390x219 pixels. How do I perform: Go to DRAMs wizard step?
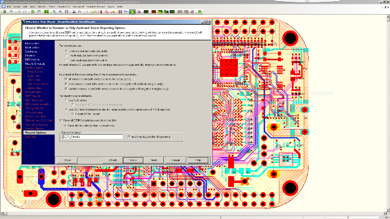click(x=30, y=55)
